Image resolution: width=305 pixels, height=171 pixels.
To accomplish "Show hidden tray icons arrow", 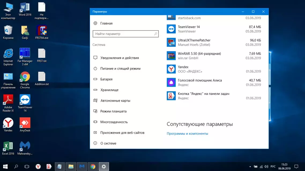I will [250, 166].
